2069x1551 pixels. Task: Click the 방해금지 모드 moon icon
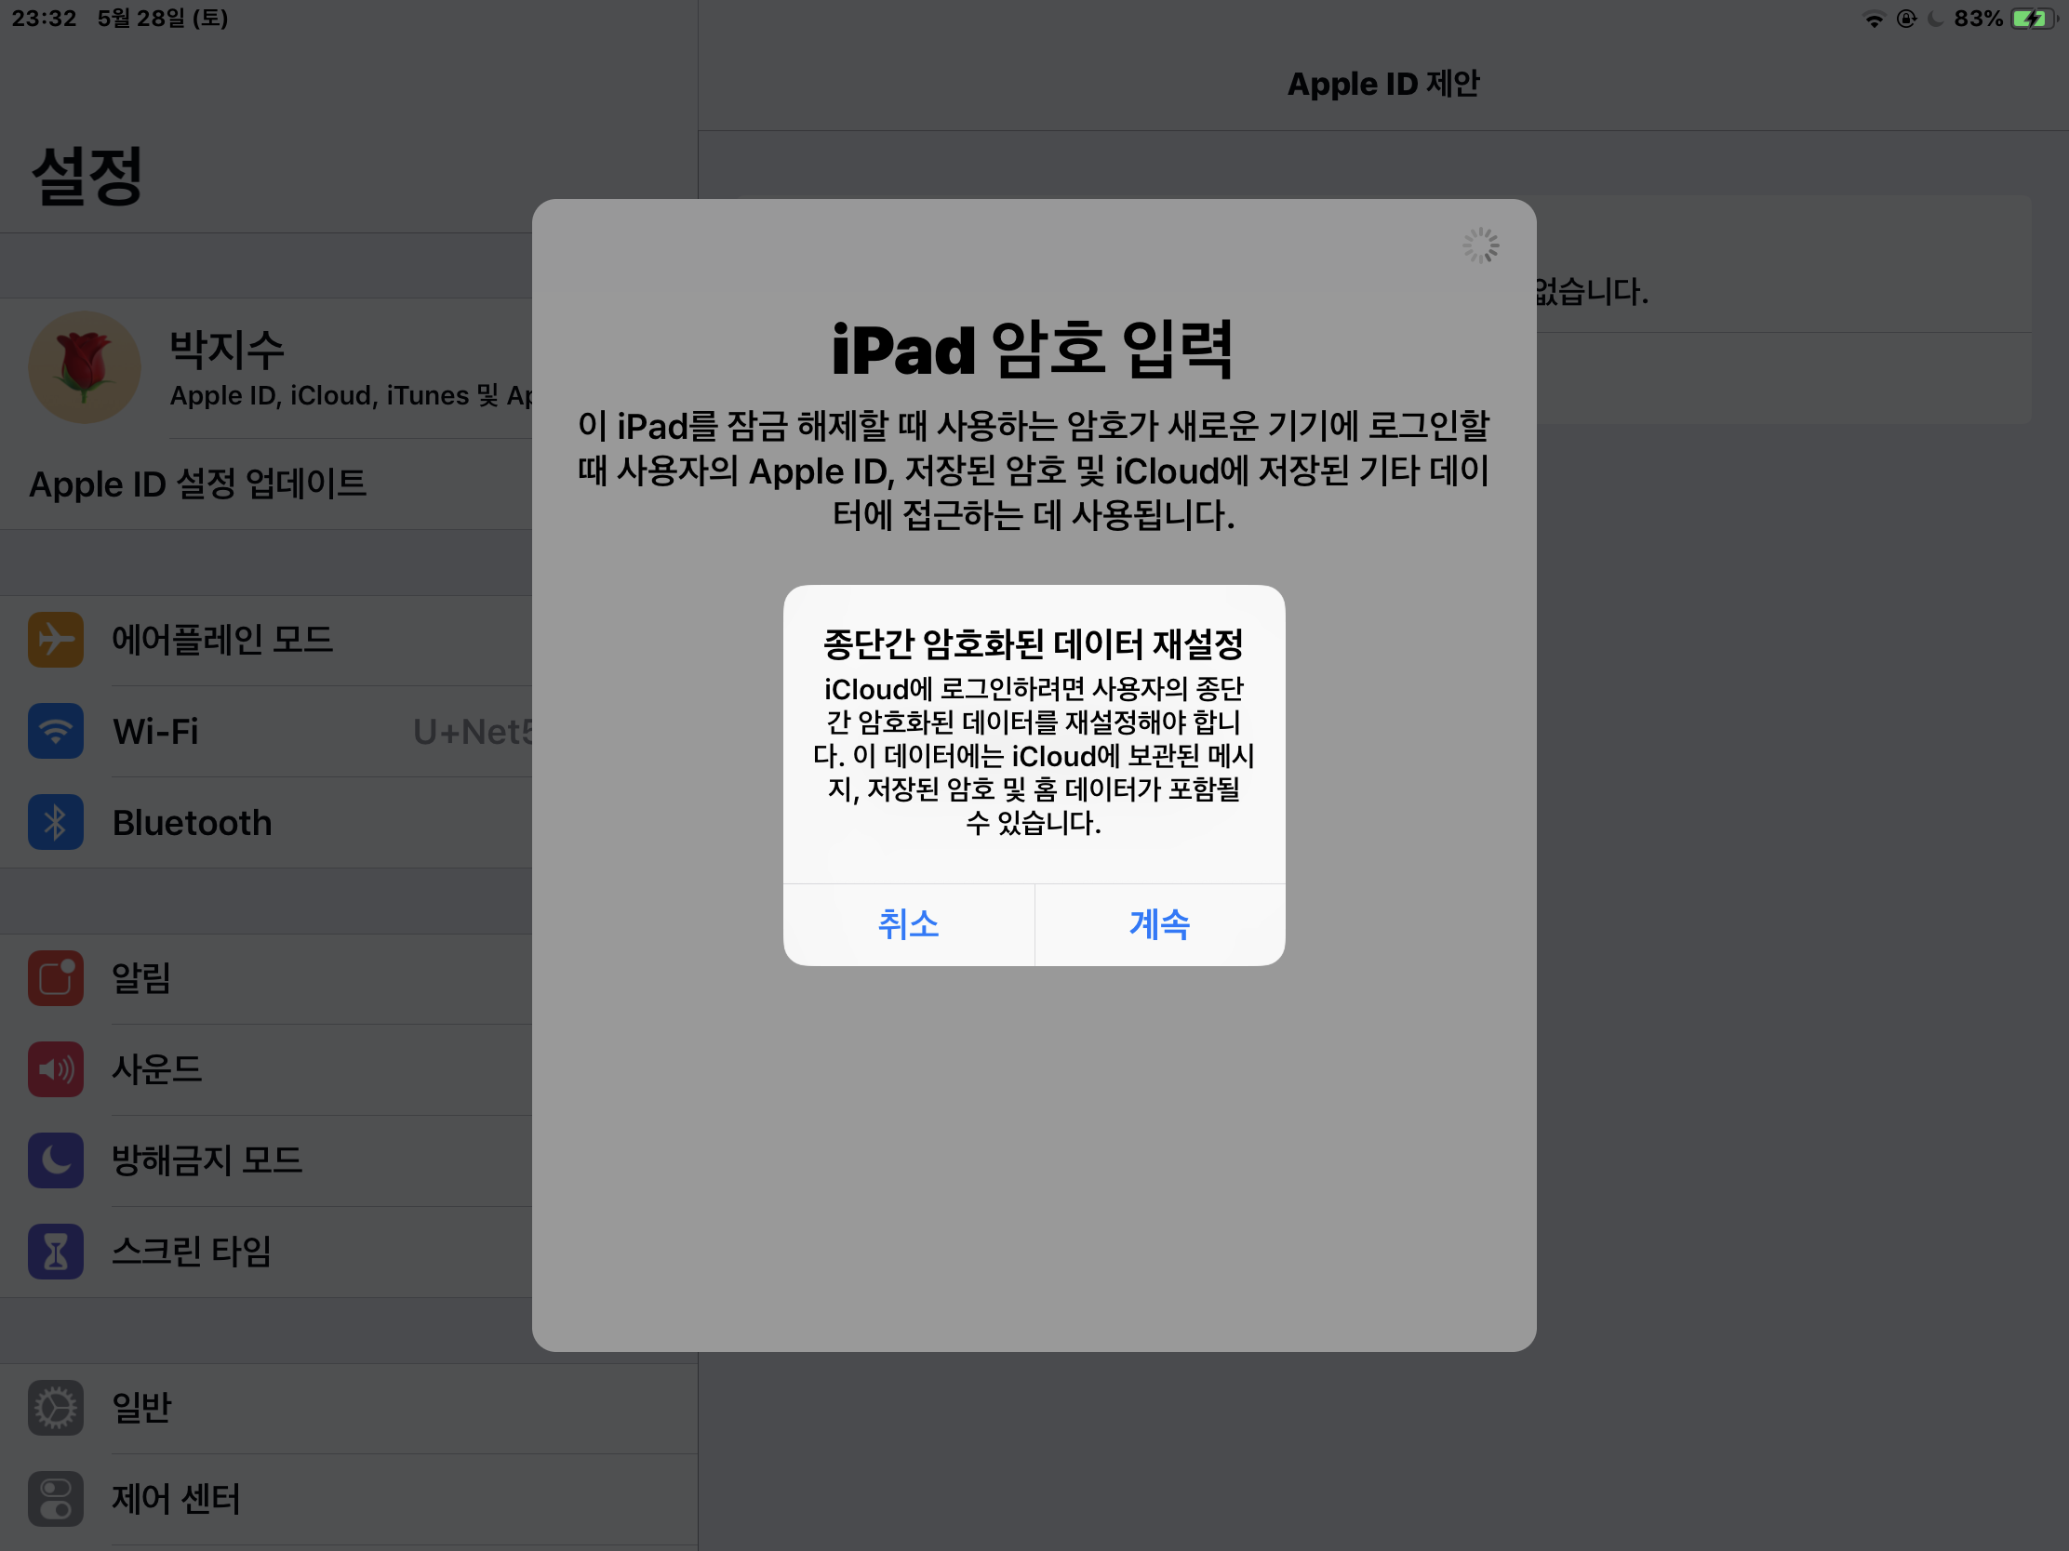(x=55, y=1160)
